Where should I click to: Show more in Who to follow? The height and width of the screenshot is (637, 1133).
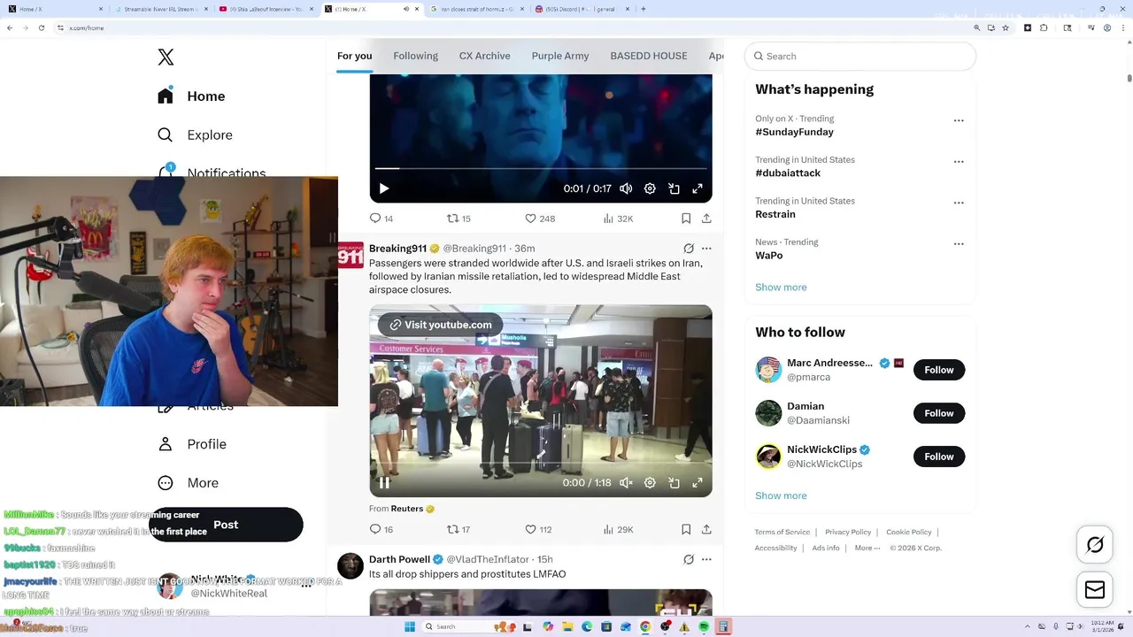(x=781, y=496)
